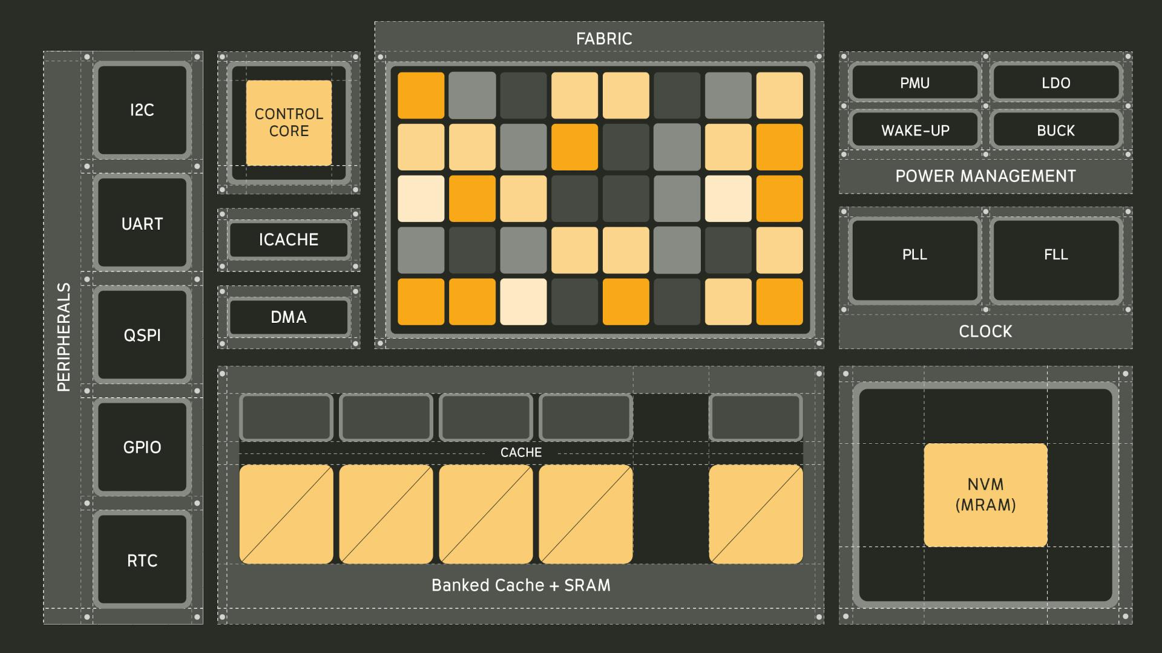
Task: Click the NVM (MRAM) memory block
Action: click(985, 493)
